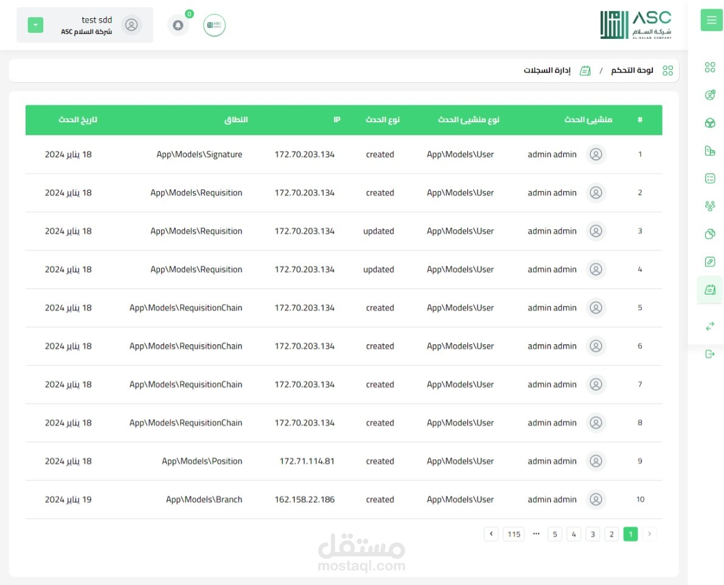Click the pencil edit icon in sidebar

tap(709, 262)
